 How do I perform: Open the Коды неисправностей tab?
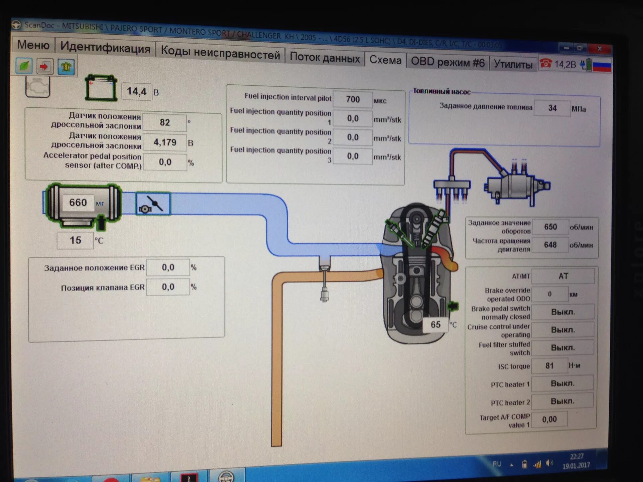[220, 54]
